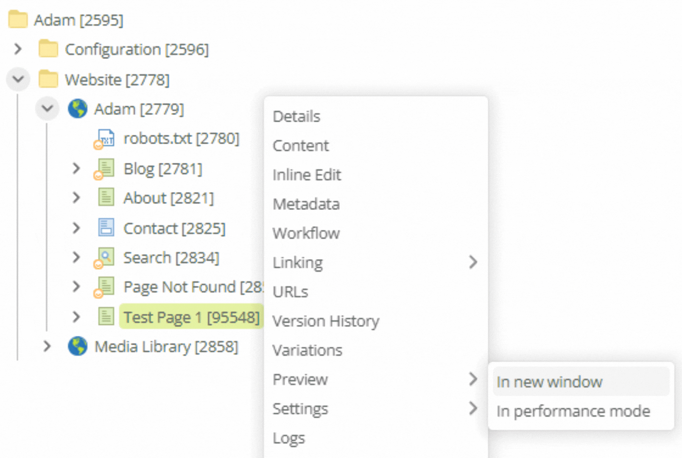This screenshot has height=458, width=682.
Task: Expand the Configuration [2596] node
Action: (x=18, y=48)
